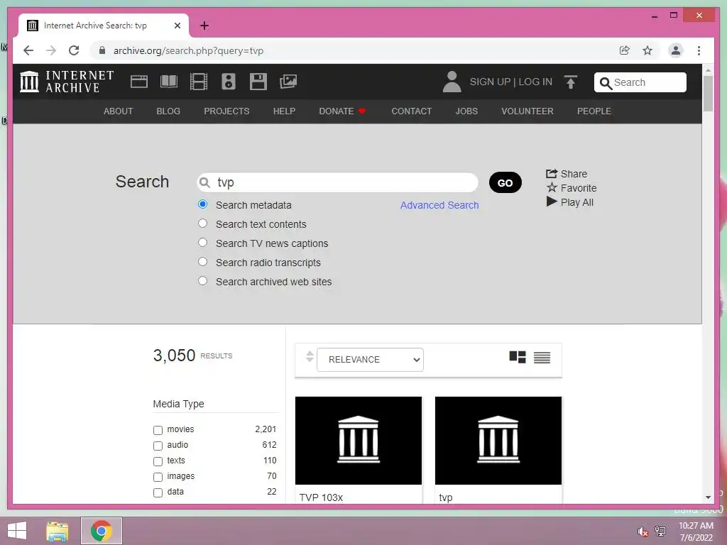
Task: Click the network tray icon
Action: (660, 532)
